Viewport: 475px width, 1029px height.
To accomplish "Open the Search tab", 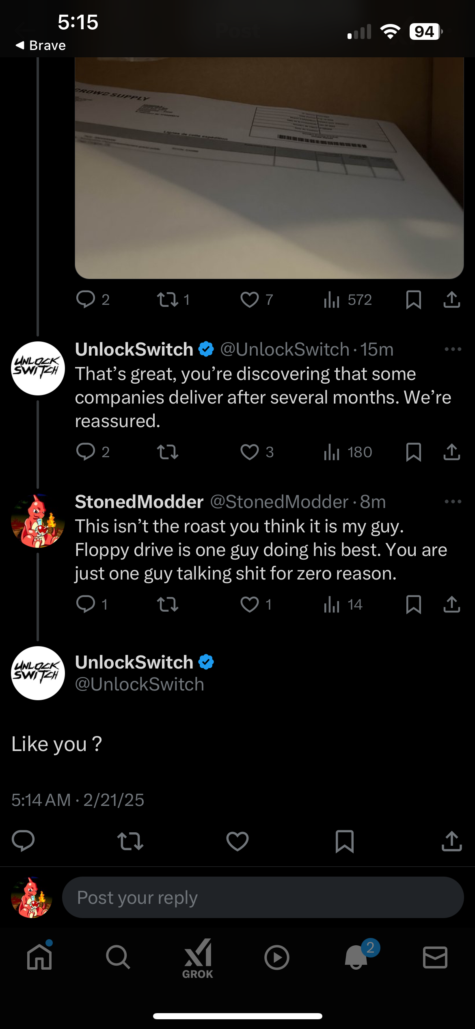I will pos(118,957).
